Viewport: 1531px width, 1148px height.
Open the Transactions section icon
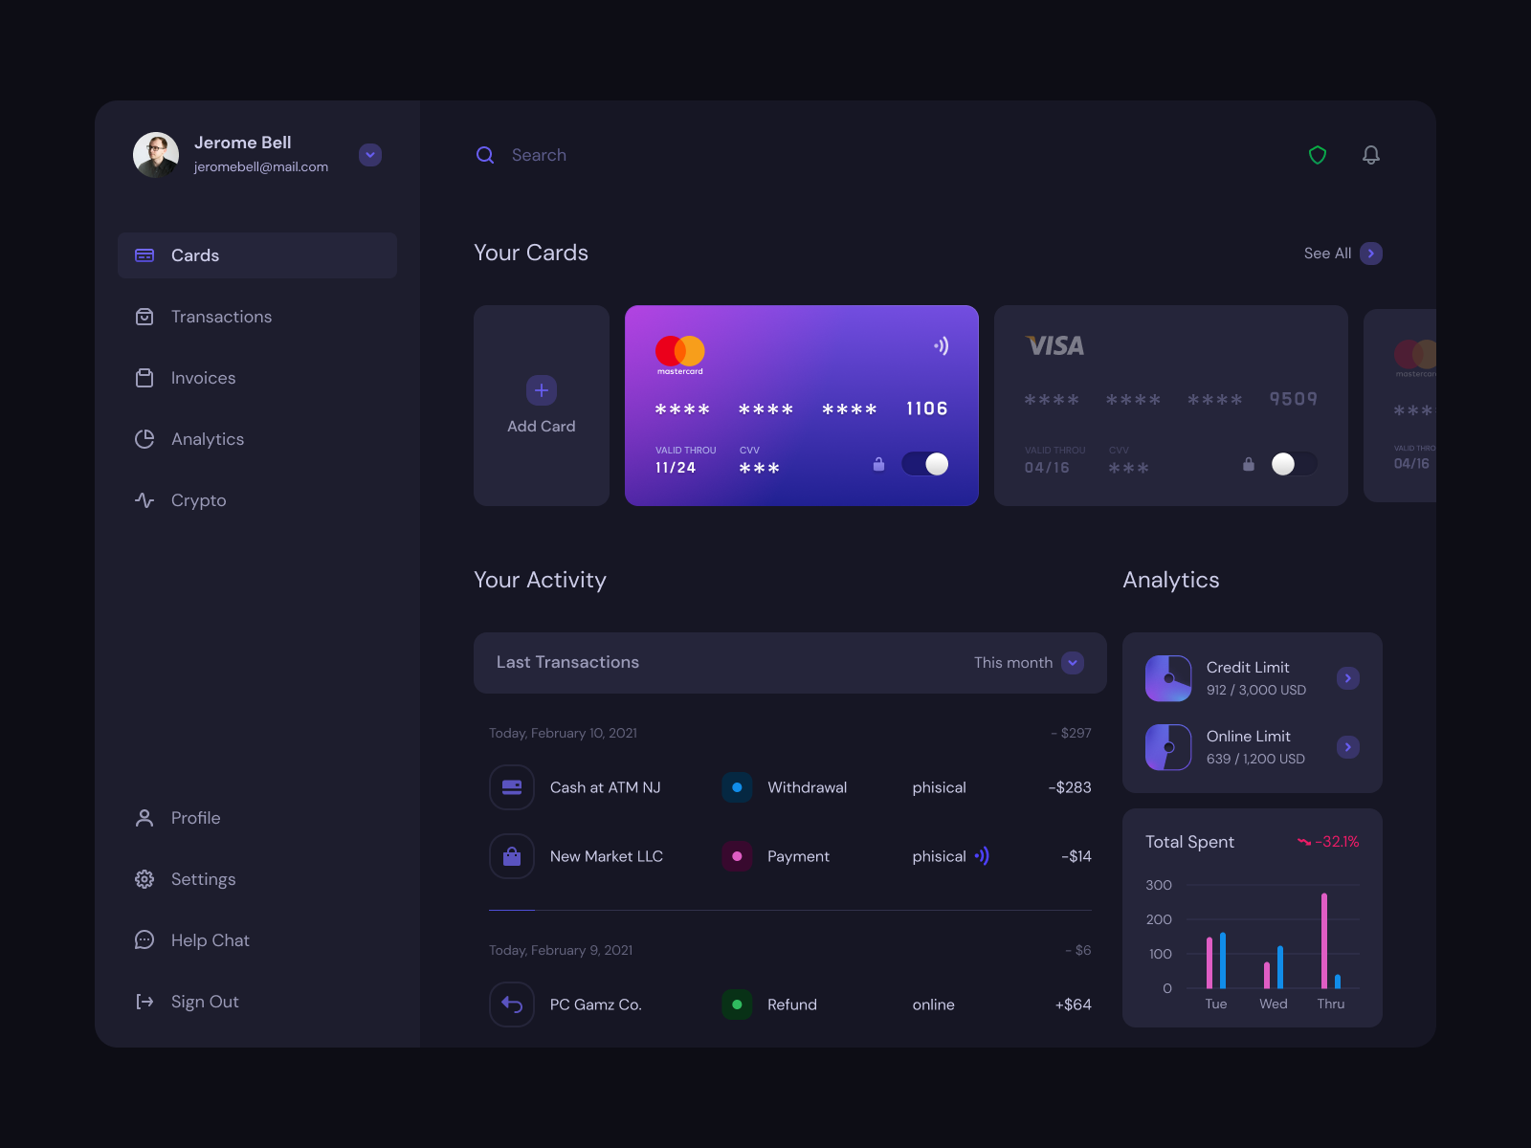(144, 316)
